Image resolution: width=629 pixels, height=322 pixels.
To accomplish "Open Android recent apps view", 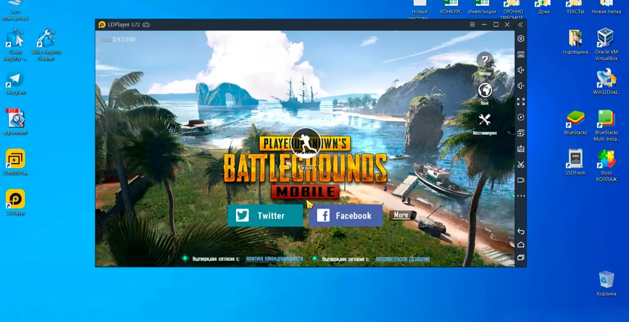I will 521,258.
